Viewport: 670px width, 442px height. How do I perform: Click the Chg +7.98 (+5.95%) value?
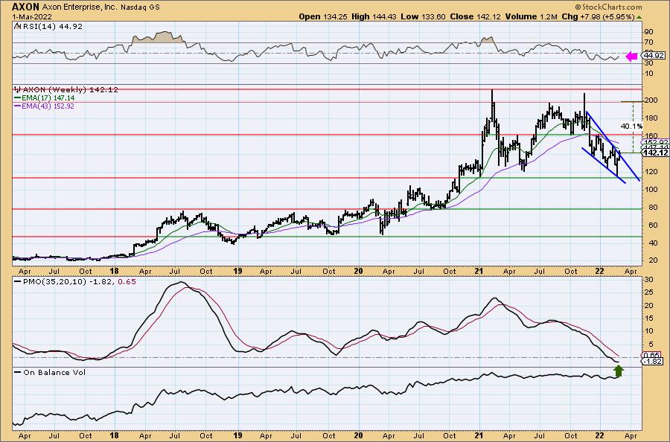point(598,16)
